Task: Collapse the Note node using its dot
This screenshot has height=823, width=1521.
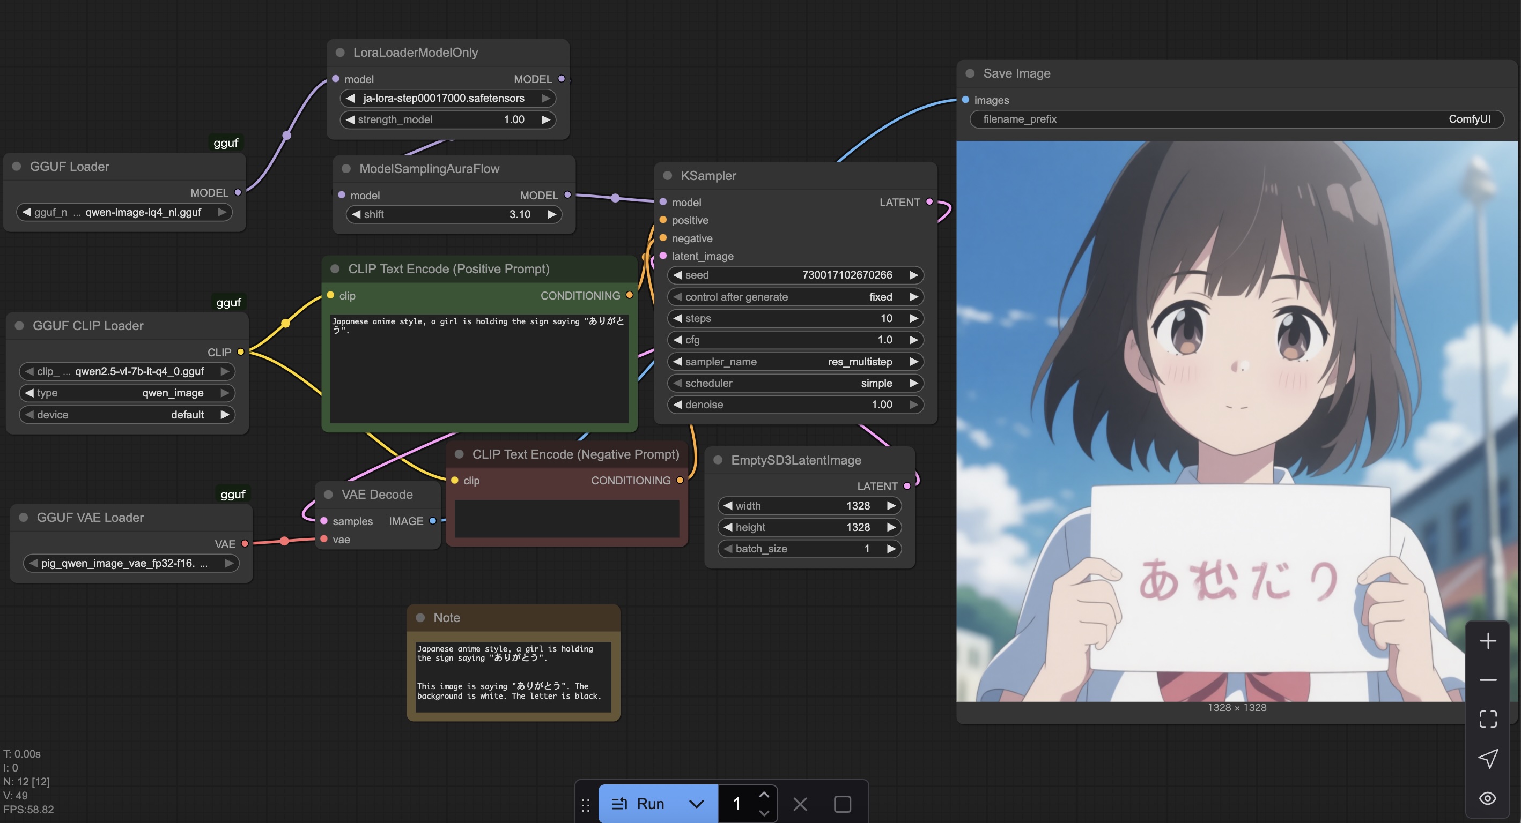Action: tap(420, 618)
